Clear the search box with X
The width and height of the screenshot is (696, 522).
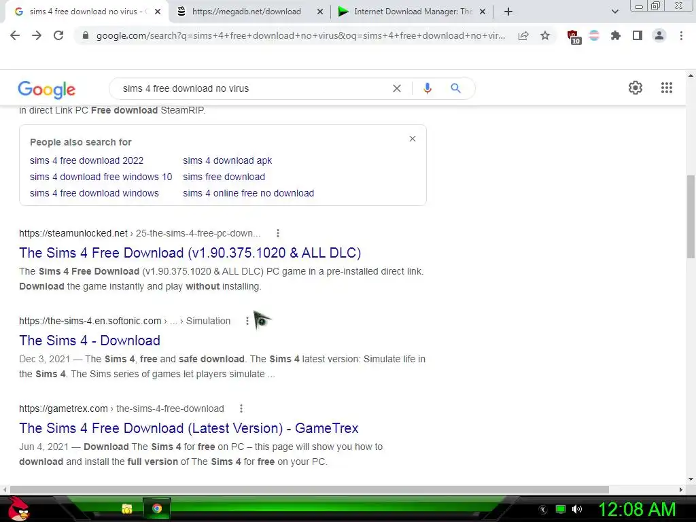397,88
